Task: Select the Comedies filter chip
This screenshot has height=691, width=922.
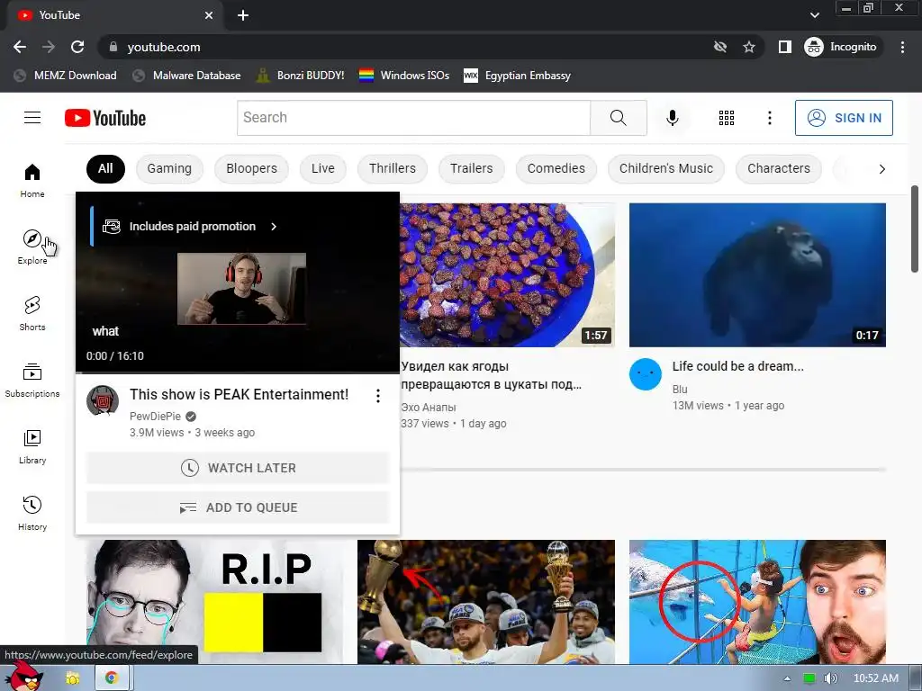Action: [x=556, y=168]
